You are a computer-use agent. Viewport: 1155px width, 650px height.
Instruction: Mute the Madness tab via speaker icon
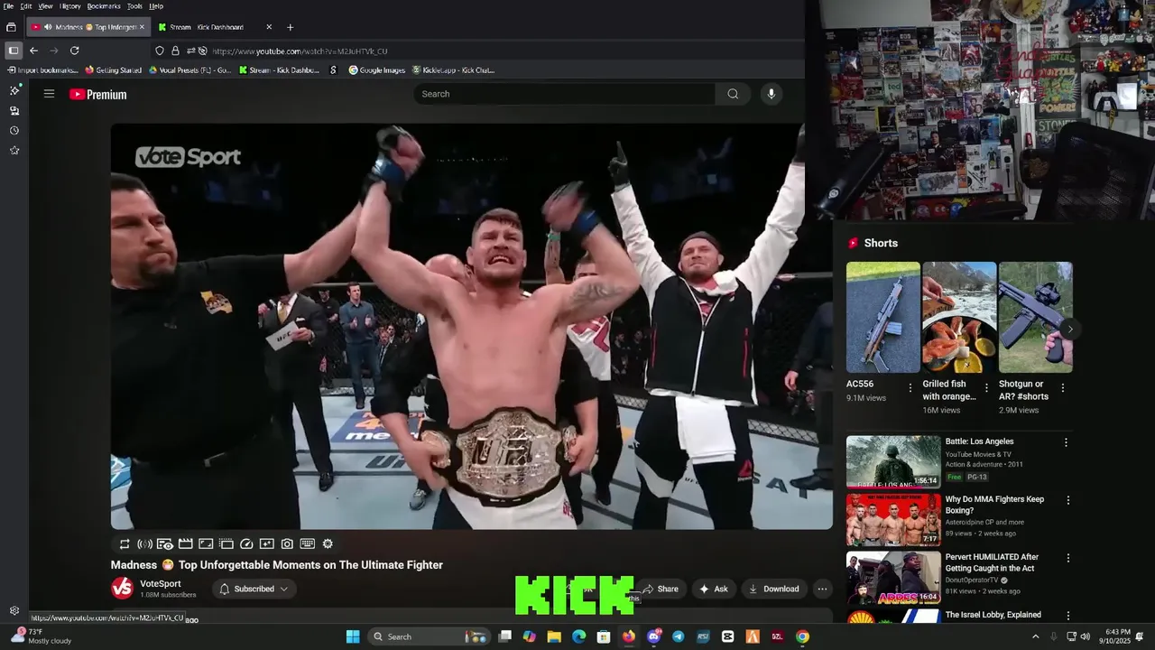coord(47,27)
